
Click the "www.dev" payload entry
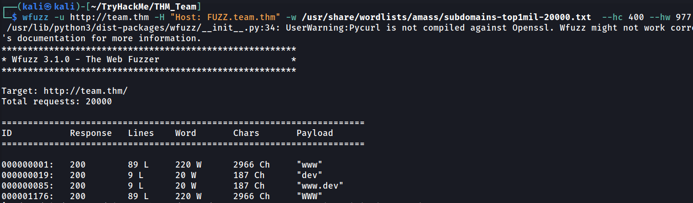[320, 186]
